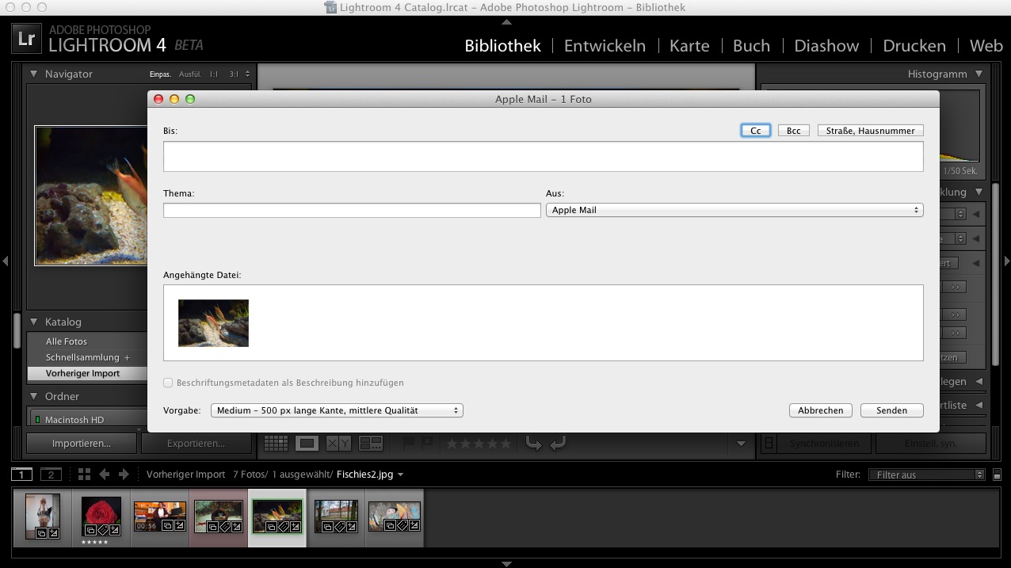The height and width of the screenshot is (568, 1011).
Task: Collapse the Ordner panel
Action: (34, 396)
